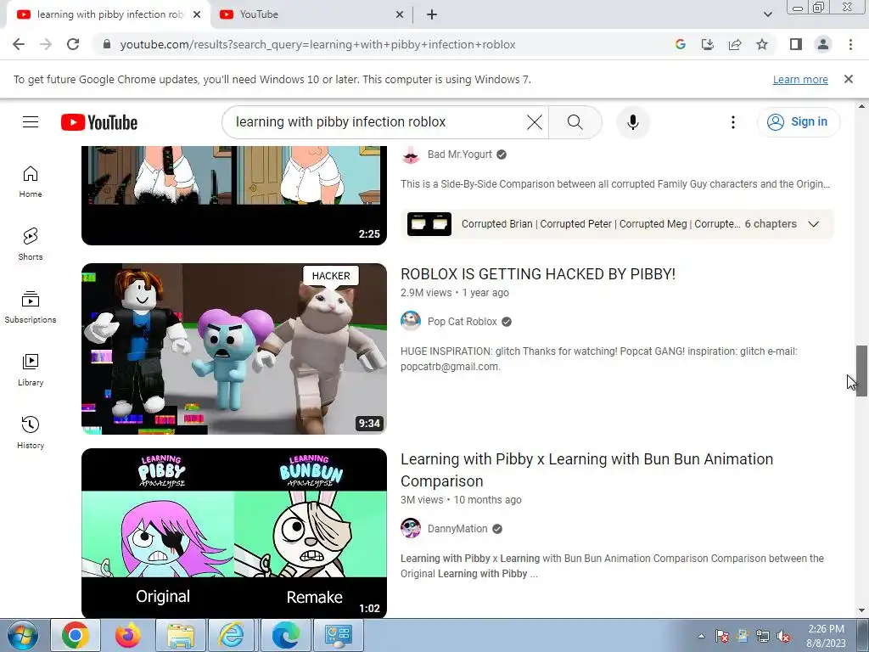Screen dimensions: 869x652
Task: Close the second YouTube tab
Action: [400, 14]
